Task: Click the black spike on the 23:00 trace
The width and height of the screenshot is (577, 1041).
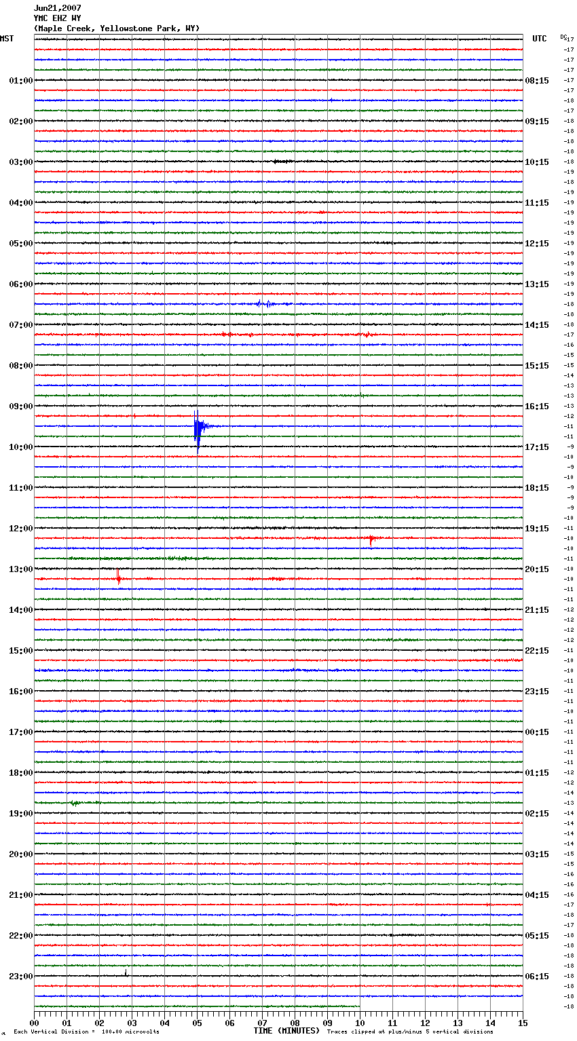Action: click(x=126, y=973)
